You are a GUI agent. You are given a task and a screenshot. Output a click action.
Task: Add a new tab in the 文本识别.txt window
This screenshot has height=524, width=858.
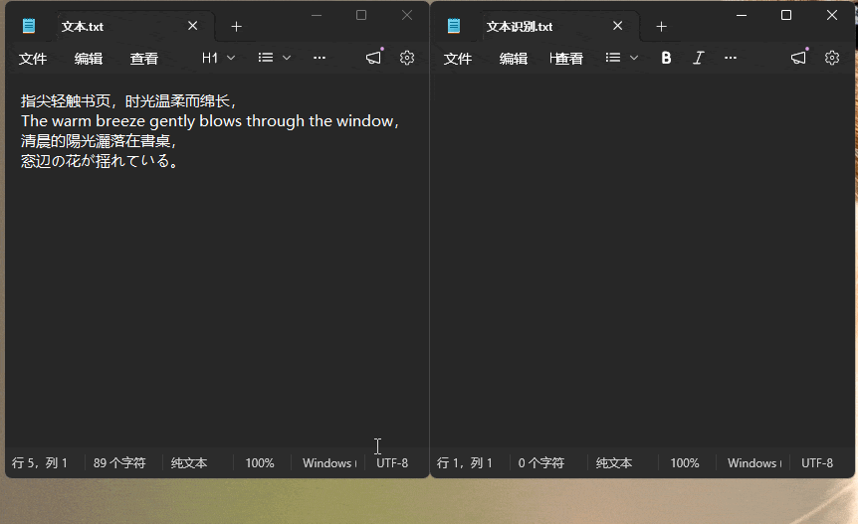661,26
